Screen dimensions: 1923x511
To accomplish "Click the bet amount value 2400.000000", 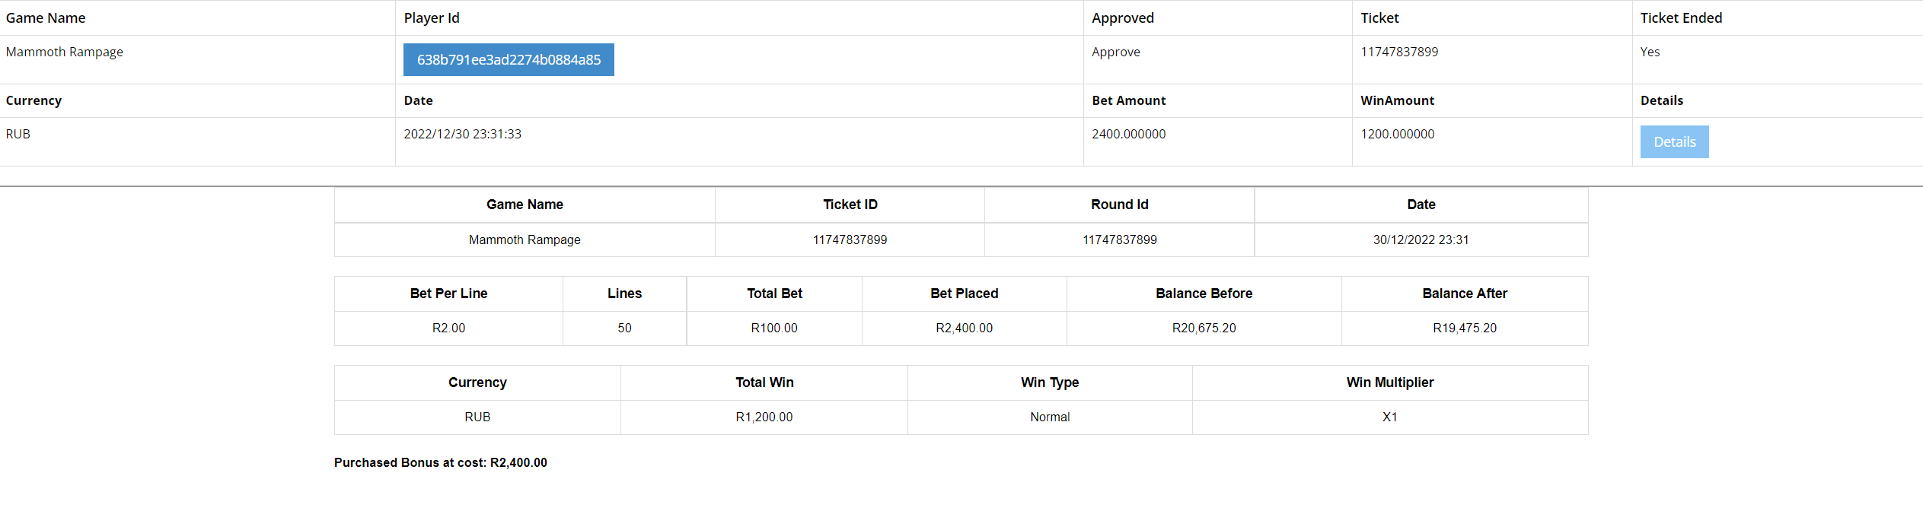I will tap(1128, 134).
